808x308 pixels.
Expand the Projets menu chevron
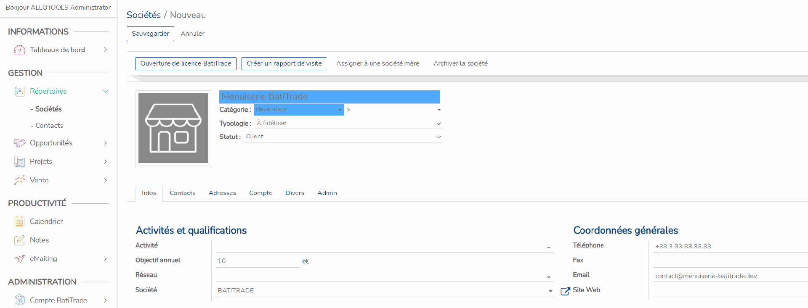click(x=105, y=161)
